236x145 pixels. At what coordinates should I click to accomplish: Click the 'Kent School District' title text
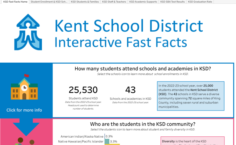129,26
